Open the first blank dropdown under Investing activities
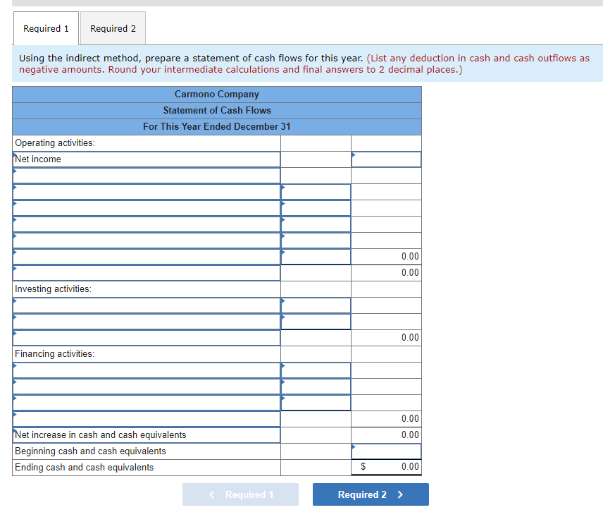The width and height of the screenshot is (603, 529). (146, 305)
